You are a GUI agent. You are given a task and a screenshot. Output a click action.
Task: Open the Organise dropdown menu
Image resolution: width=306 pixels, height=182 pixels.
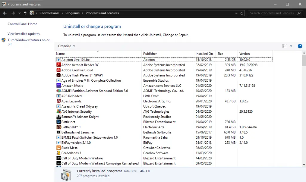coord(67,46)
